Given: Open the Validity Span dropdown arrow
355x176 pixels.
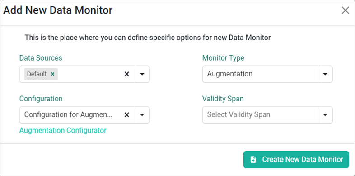Looking at the screenshot, I should coord(325,115).
